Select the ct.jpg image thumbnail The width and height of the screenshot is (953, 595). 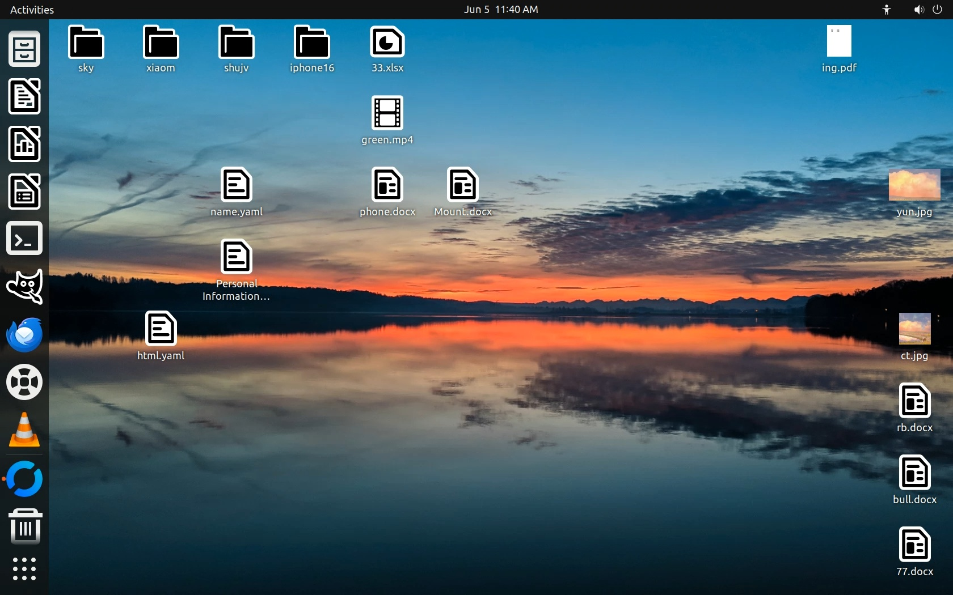tap(914, 329)
